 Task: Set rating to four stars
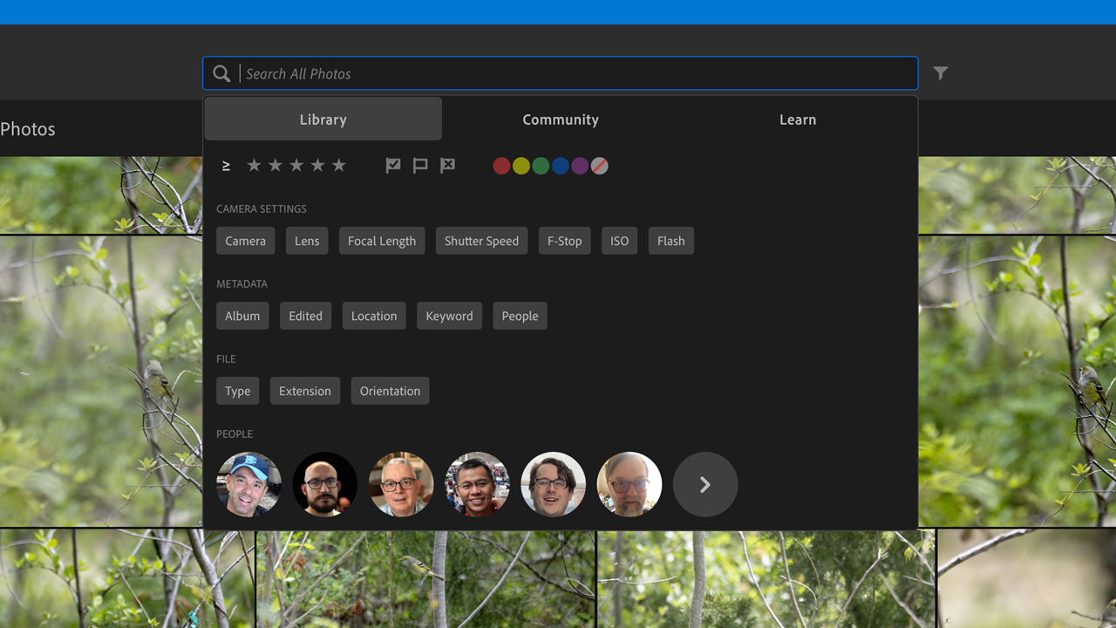click(x=317, y=166)
